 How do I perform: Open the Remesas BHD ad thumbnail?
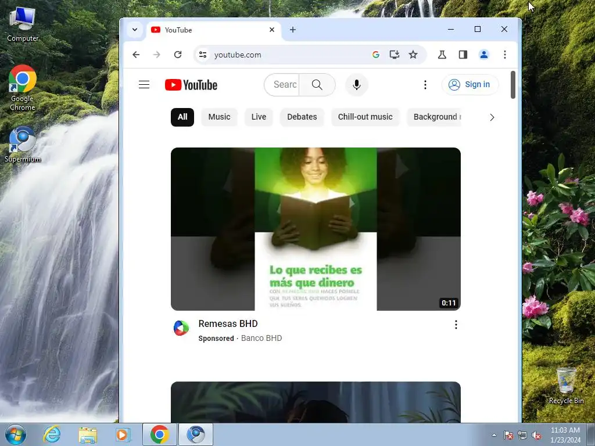316,229
